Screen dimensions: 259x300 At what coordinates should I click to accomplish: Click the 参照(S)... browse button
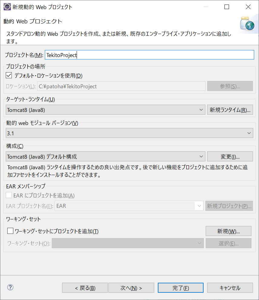coord(230,86)
